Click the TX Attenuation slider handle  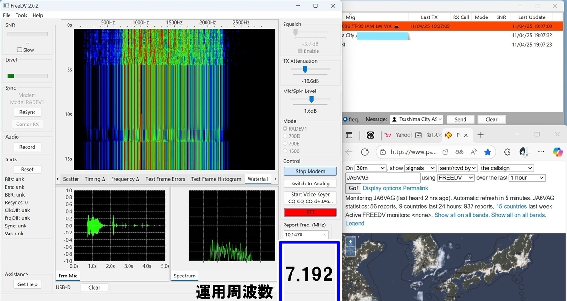point(305,69)
